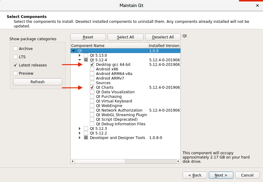
Task: Expand the Qt 5.12.3 node
Action: point(80,128)
